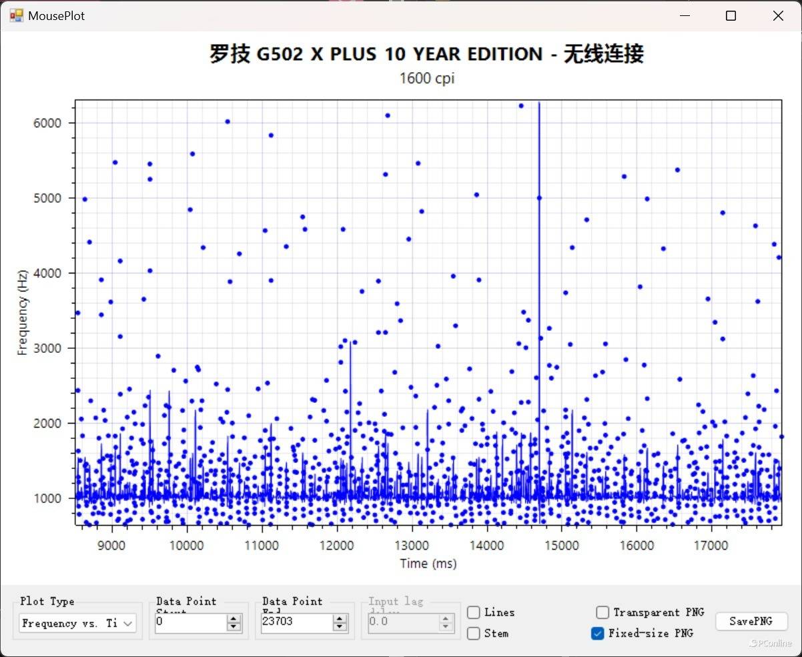Enable the Stem checkbox
802x657 pixels.
click(x=474, y=633)
